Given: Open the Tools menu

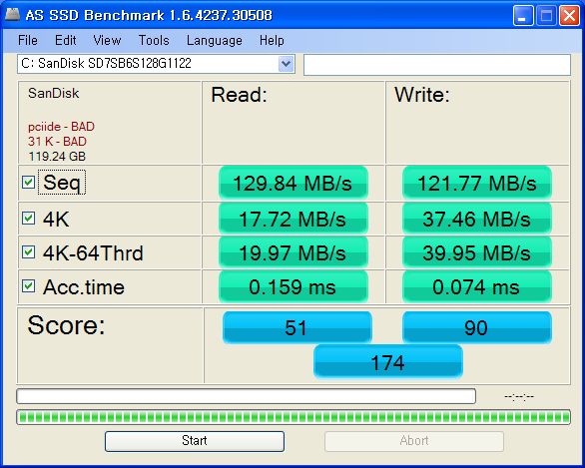Looking at the screenshot, I should 154,40.
